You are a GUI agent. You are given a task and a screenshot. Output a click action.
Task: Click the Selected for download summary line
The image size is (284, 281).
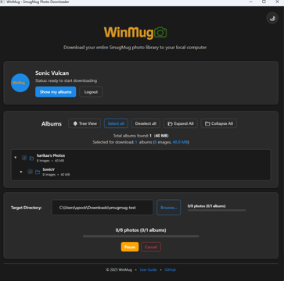[141, 142]
